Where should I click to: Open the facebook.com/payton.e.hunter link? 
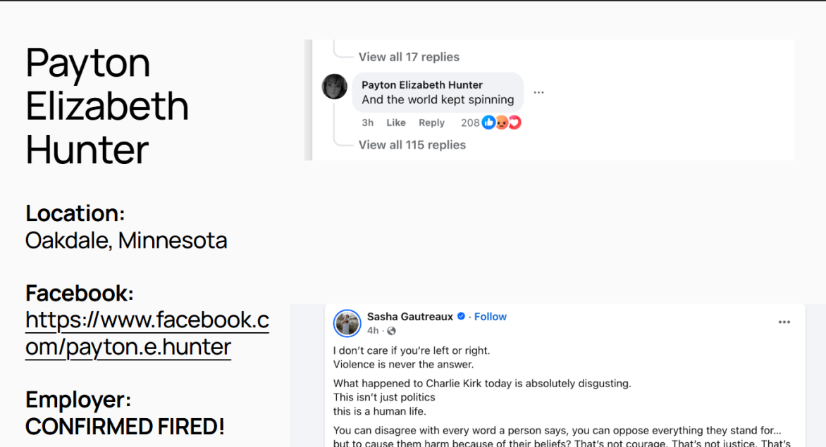[x=147, y=334]
